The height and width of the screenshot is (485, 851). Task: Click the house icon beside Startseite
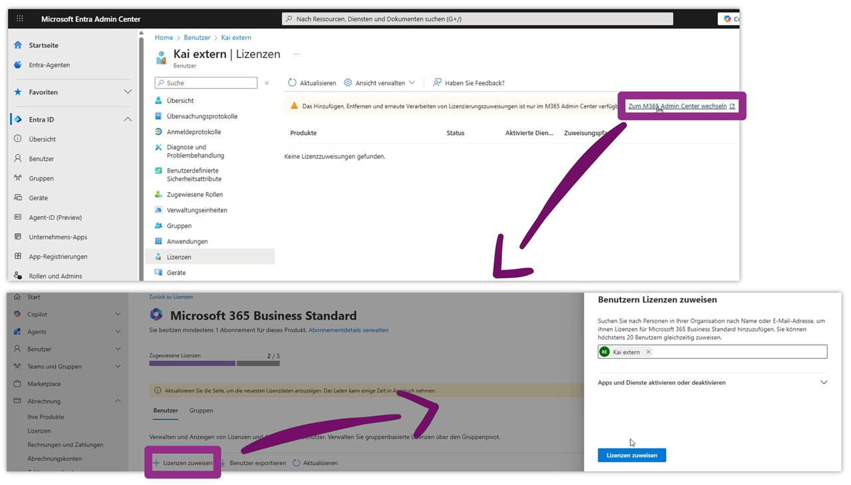point(18,45)
